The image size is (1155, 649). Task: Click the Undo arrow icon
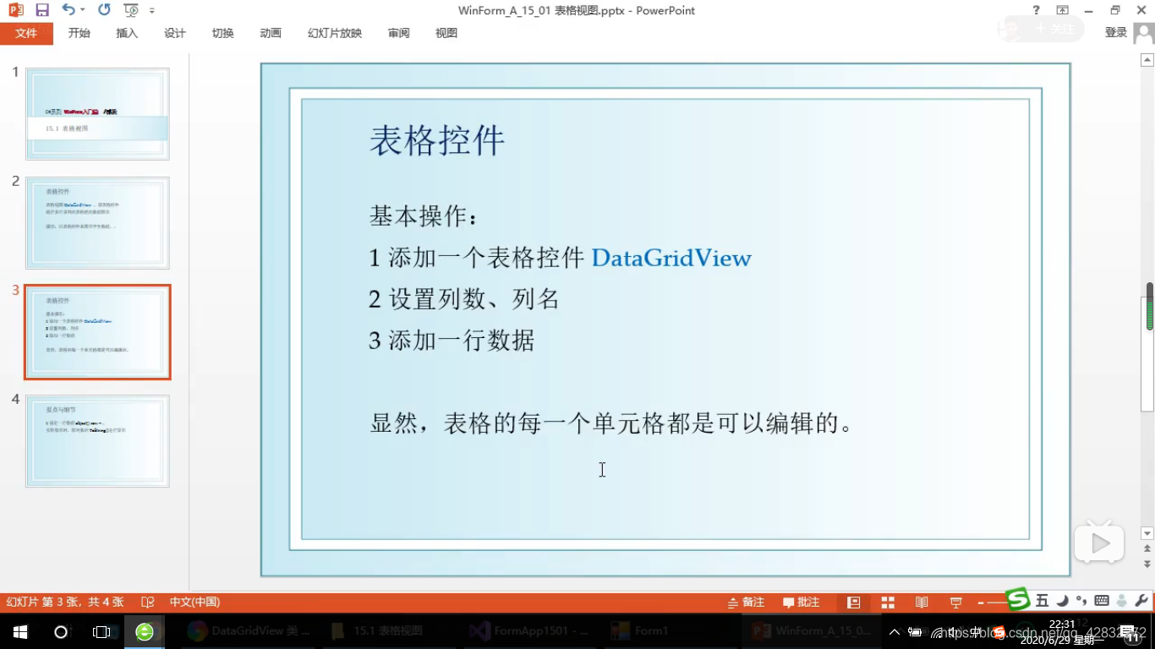[x=68, y=10]
